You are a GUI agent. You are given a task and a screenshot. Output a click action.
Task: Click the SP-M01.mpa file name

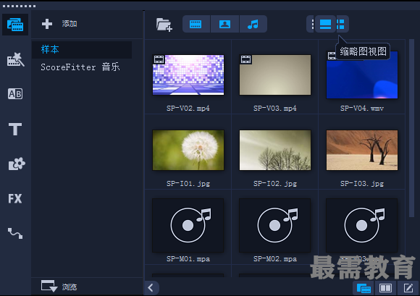pyautogui.click(x=188, y=259)
